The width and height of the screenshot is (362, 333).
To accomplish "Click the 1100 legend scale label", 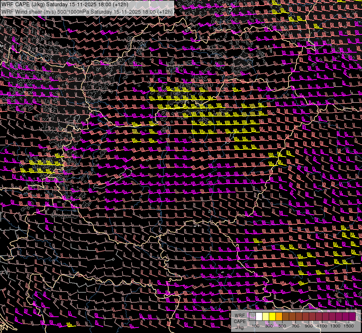I will pos(322,326).
